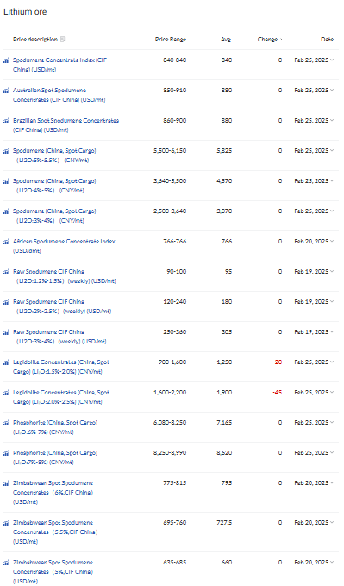Click chart icon for Spodumene Concentrate Index row
Viewport: 344px width, 586px height.
[x=6, y=60]
